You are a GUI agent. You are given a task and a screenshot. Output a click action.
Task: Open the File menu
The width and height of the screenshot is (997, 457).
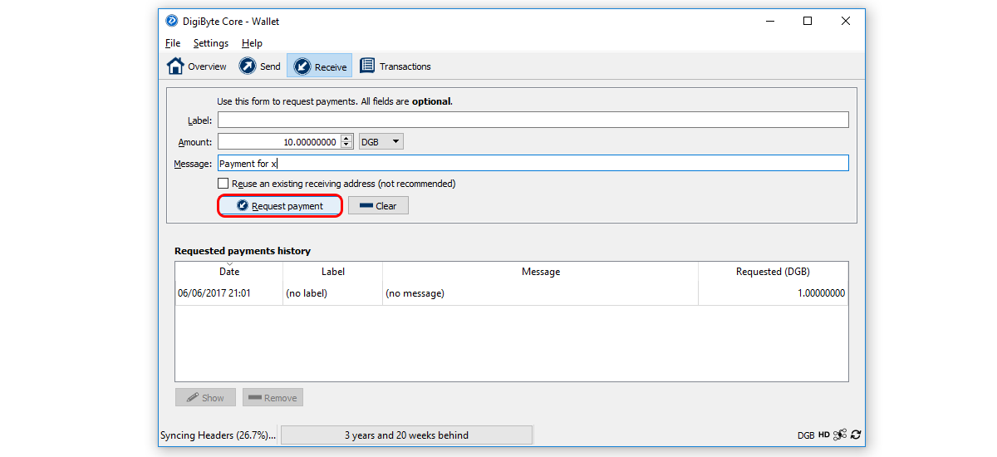click(x=173, y=43)
